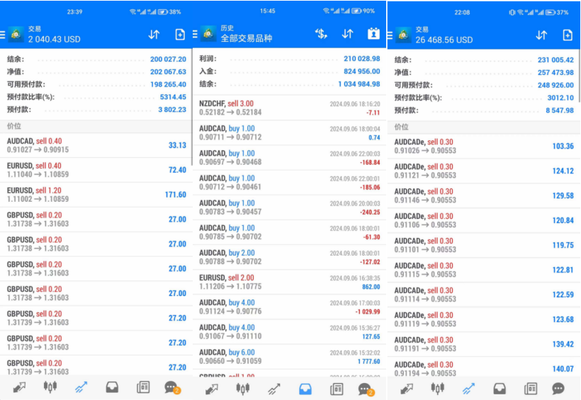
Task: Tap the 5314.45 margin level value
Action: point(173,97)
